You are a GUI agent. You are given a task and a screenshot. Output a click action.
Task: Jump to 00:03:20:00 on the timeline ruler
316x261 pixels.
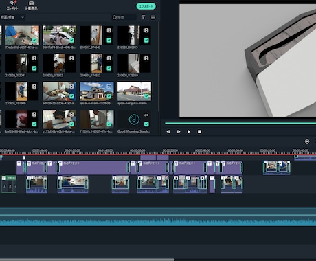coord(268,150)
